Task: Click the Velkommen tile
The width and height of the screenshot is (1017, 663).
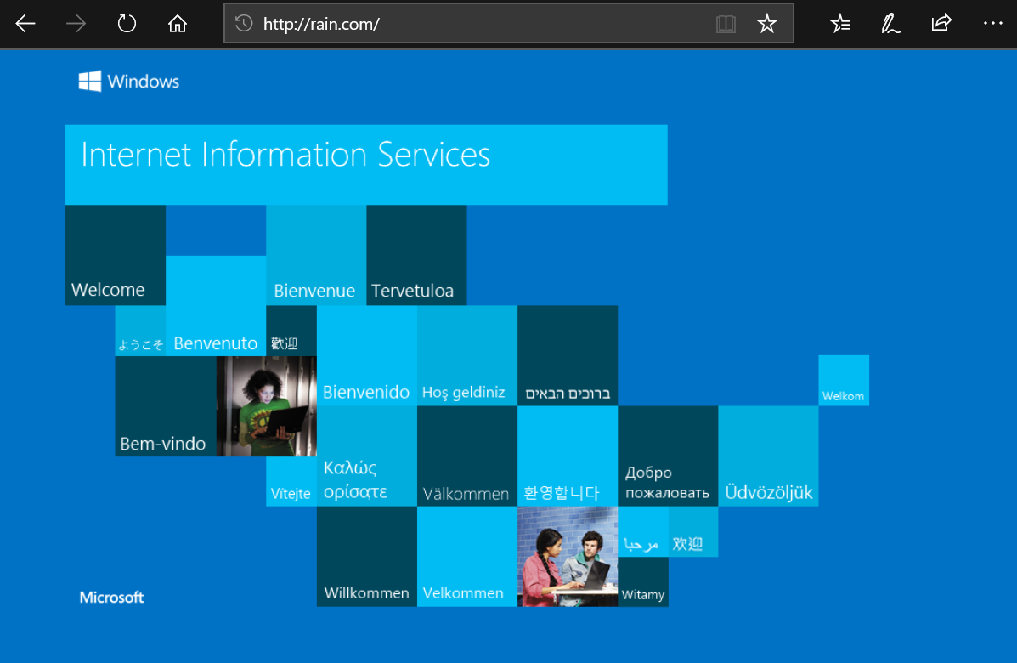Action: point(467,557)
